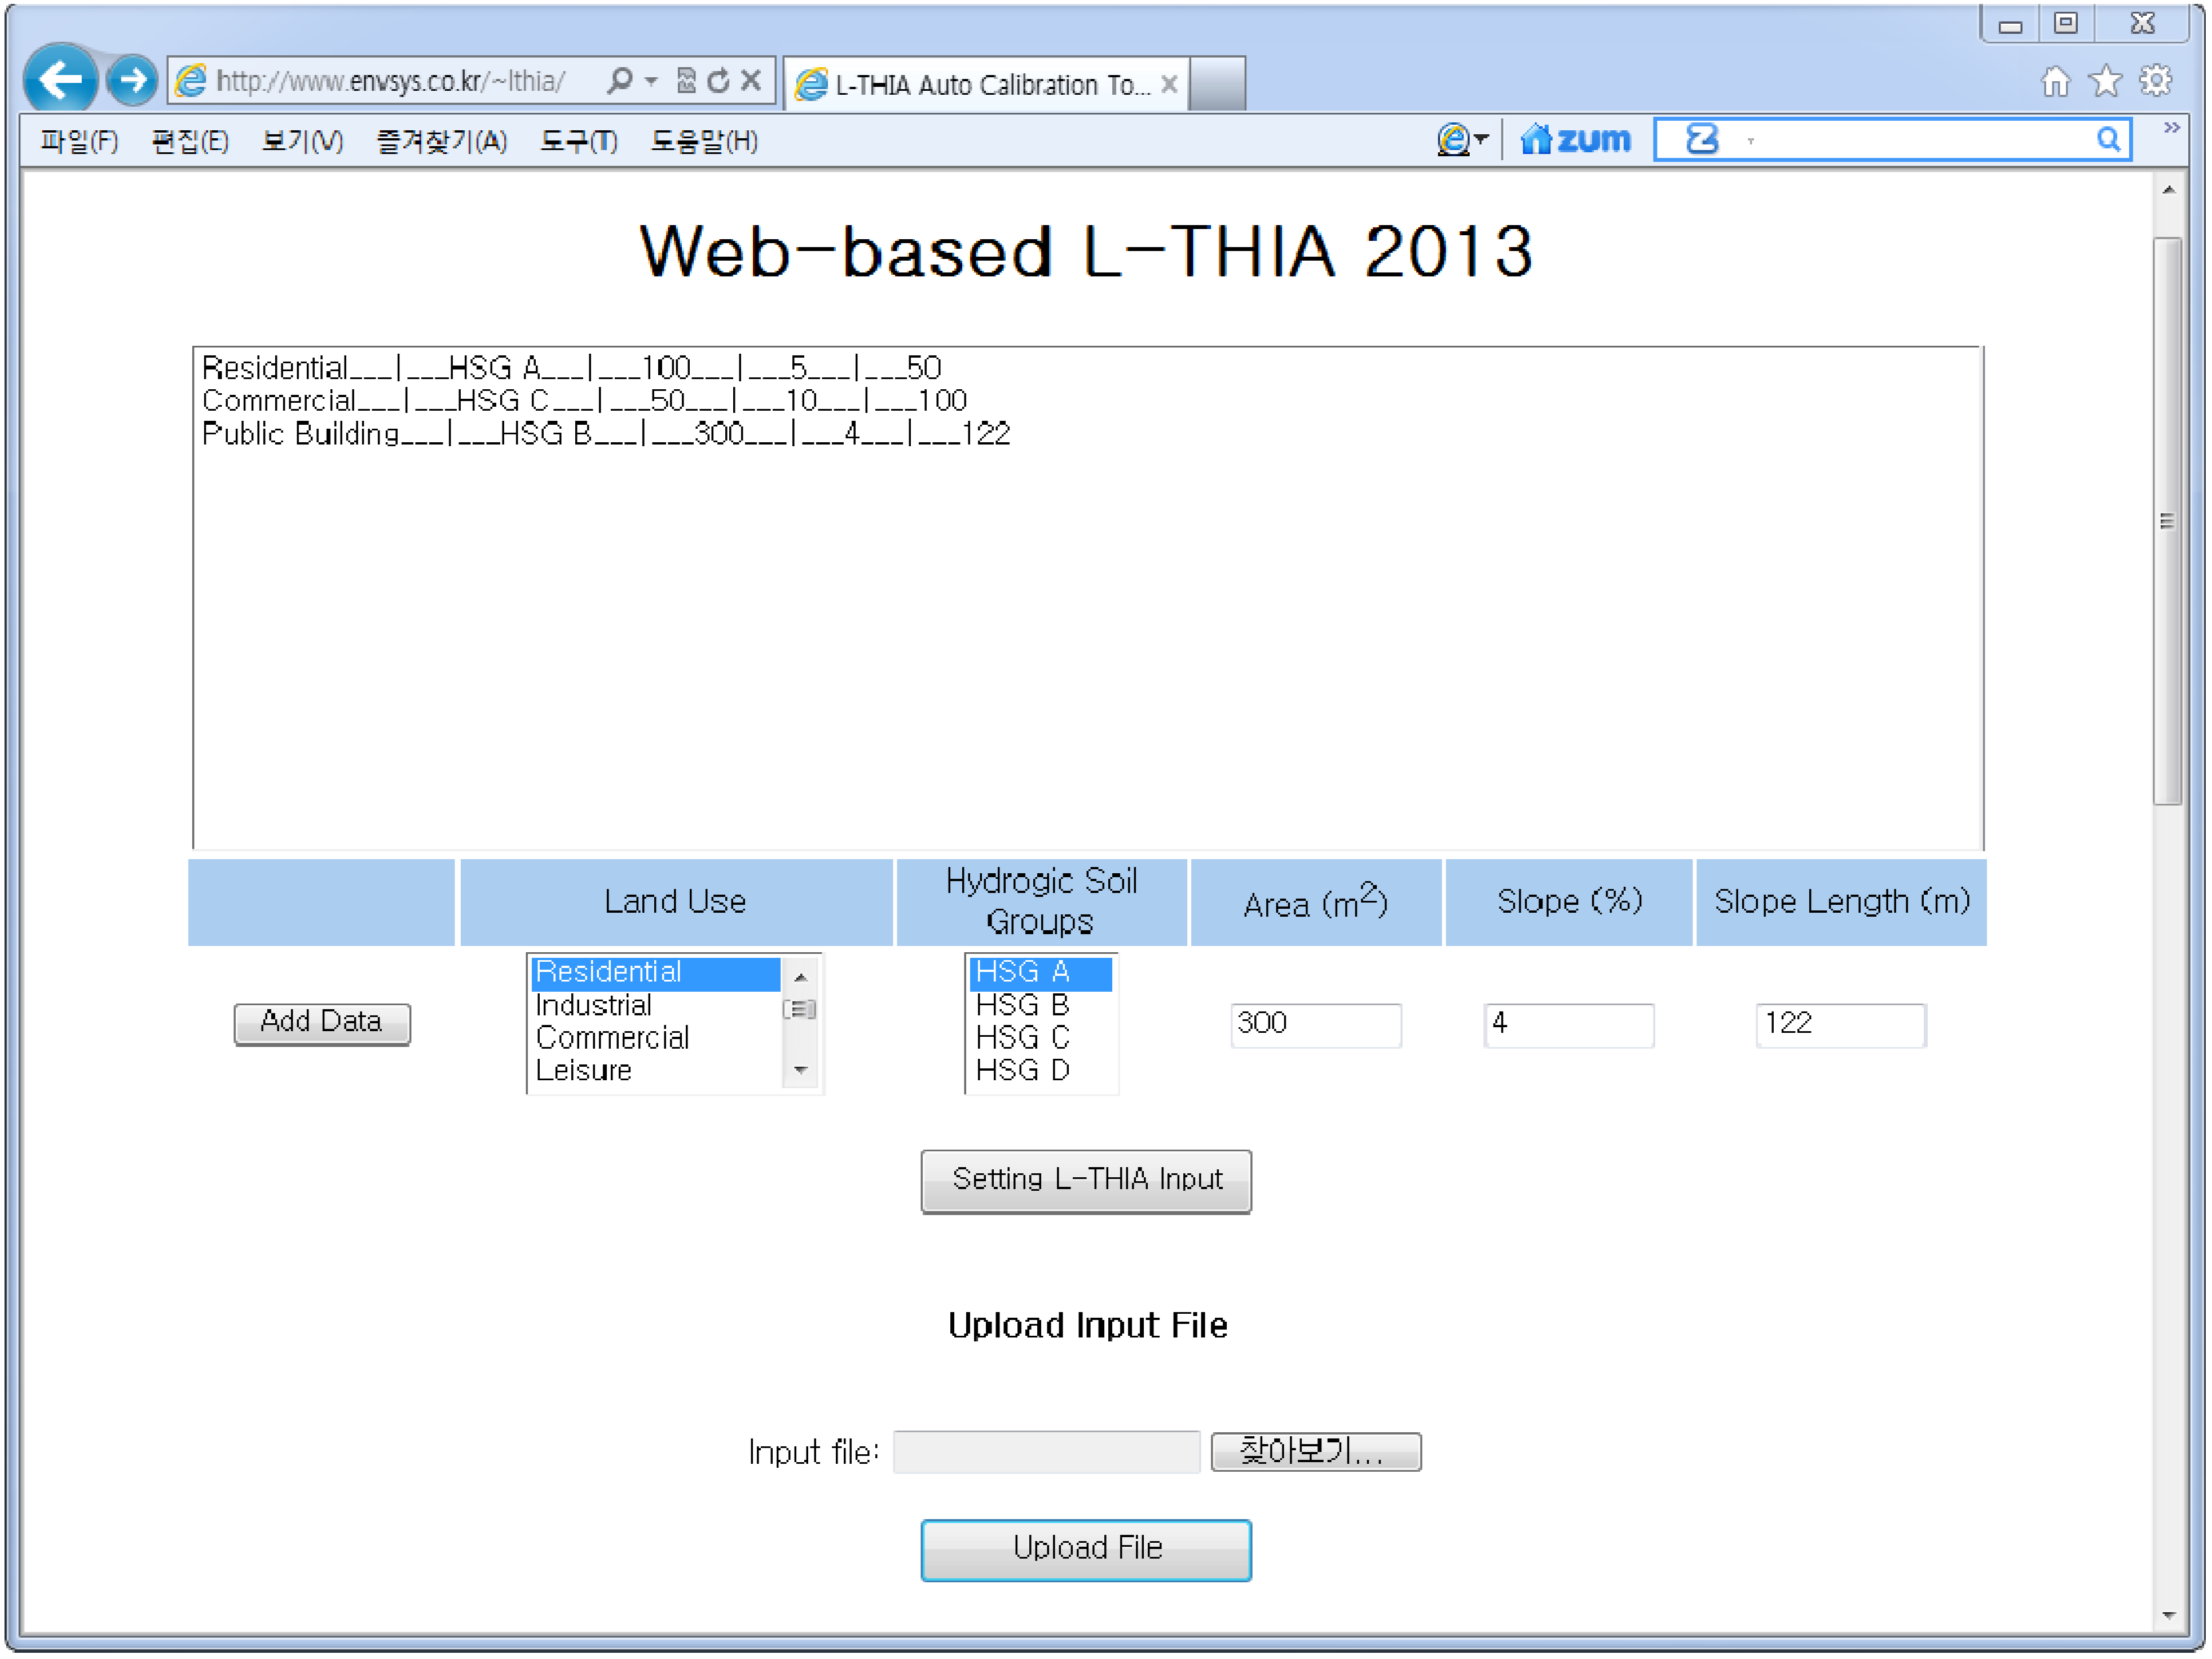Click Setting L-THIA Input button
Screen dimensions: 2212x1659
click(1086, 1181)
